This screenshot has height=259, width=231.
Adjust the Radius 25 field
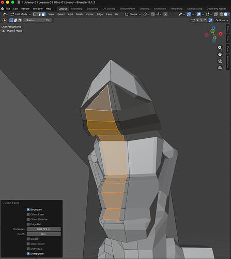pos(37,20)
